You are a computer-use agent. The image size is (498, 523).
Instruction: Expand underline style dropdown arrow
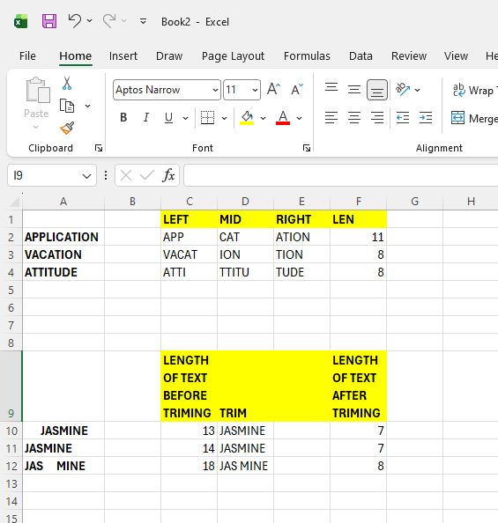tap(185, 118)
